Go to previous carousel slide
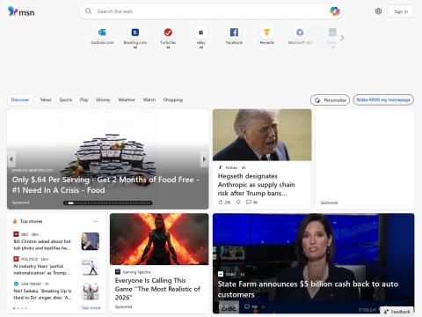 click(11, 159)
